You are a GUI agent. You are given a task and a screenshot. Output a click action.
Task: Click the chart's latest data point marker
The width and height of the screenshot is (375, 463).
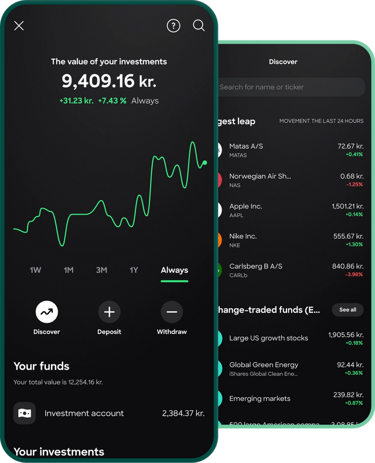(205, 163)
